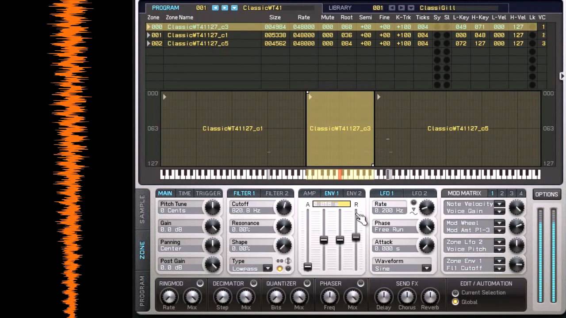Switch to the MAIN tab
Viewport: 566px width, 318px height.
coord(165,193)
